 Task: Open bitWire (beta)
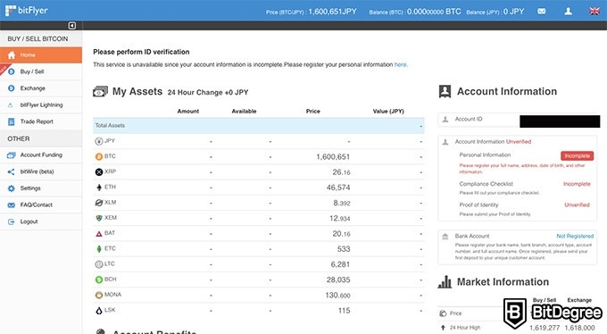41,171
